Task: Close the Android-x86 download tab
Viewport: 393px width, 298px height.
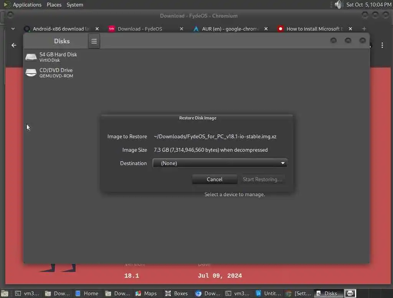Action: click(x=97, y=29)
